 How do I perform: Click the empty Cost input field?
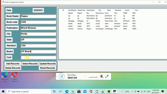pyautogui.click(x=38, y=57)
